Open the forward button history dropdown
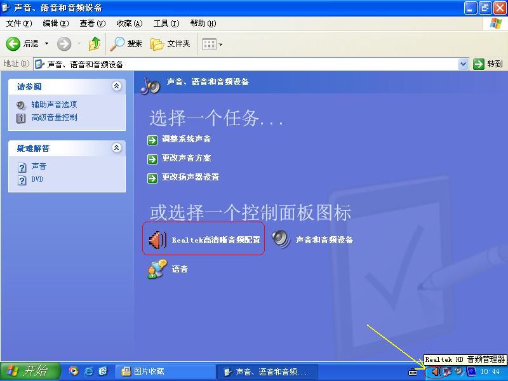508x381 pixels. (79, 44)
